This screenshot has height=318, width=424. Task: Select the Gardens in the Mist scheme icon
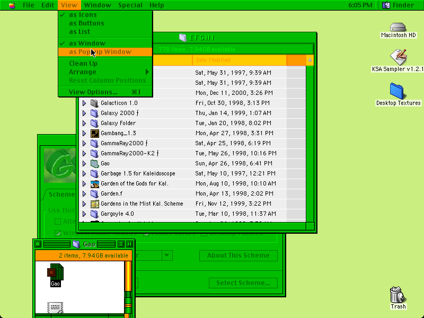click(94, 204)
